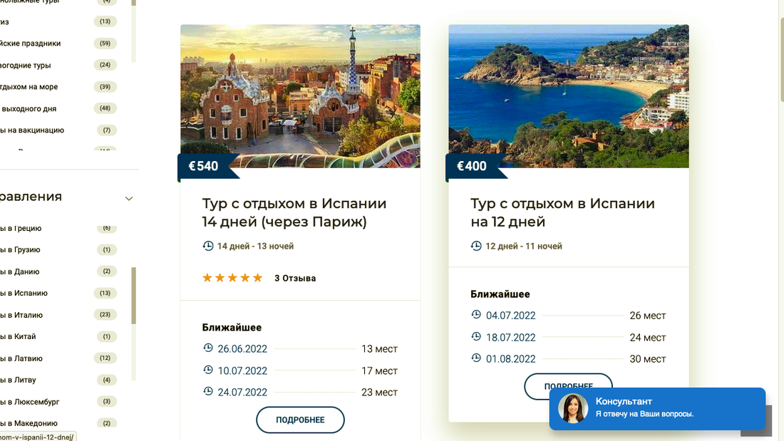
Task: Collapse the directions filter section chevron
Action: point(129,198)
